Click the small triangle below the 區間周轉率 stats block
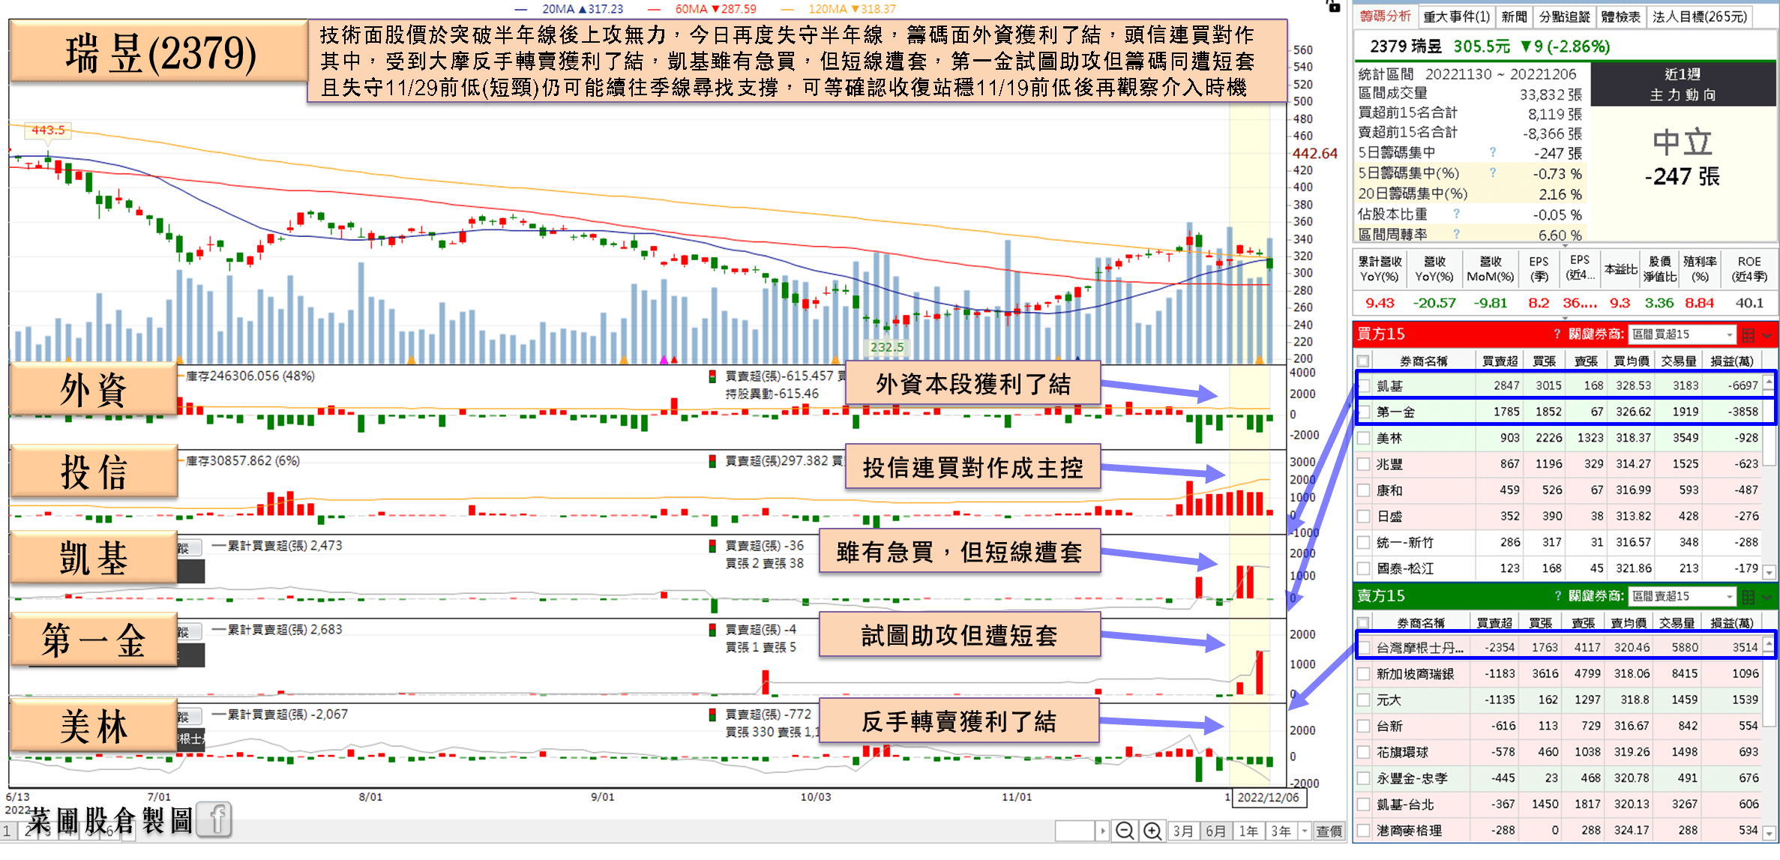 (1565, 245)
